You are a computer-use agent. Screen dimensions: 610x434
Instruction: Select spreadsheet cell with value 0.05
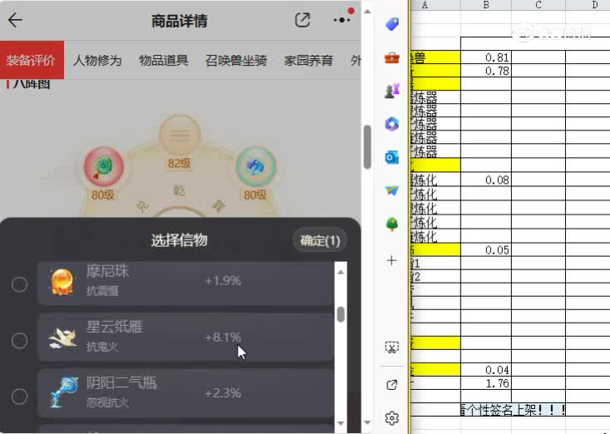click(x=486, y=250)
